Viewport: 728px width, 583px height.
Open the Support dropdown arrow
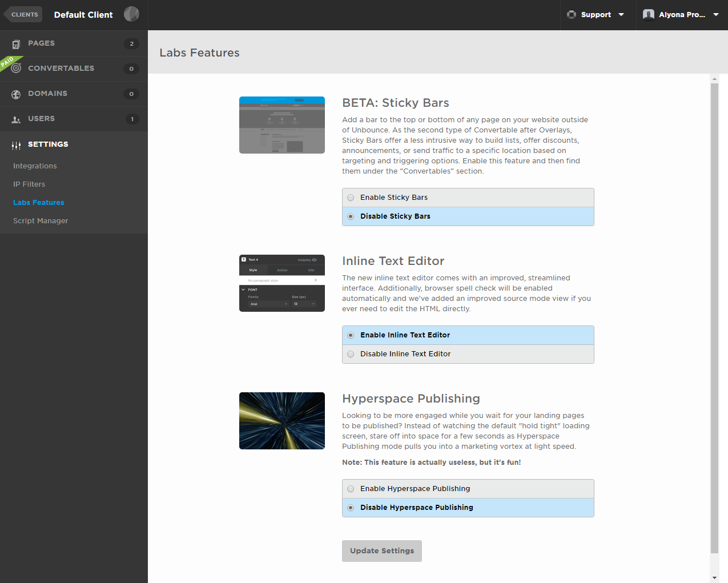621,15
